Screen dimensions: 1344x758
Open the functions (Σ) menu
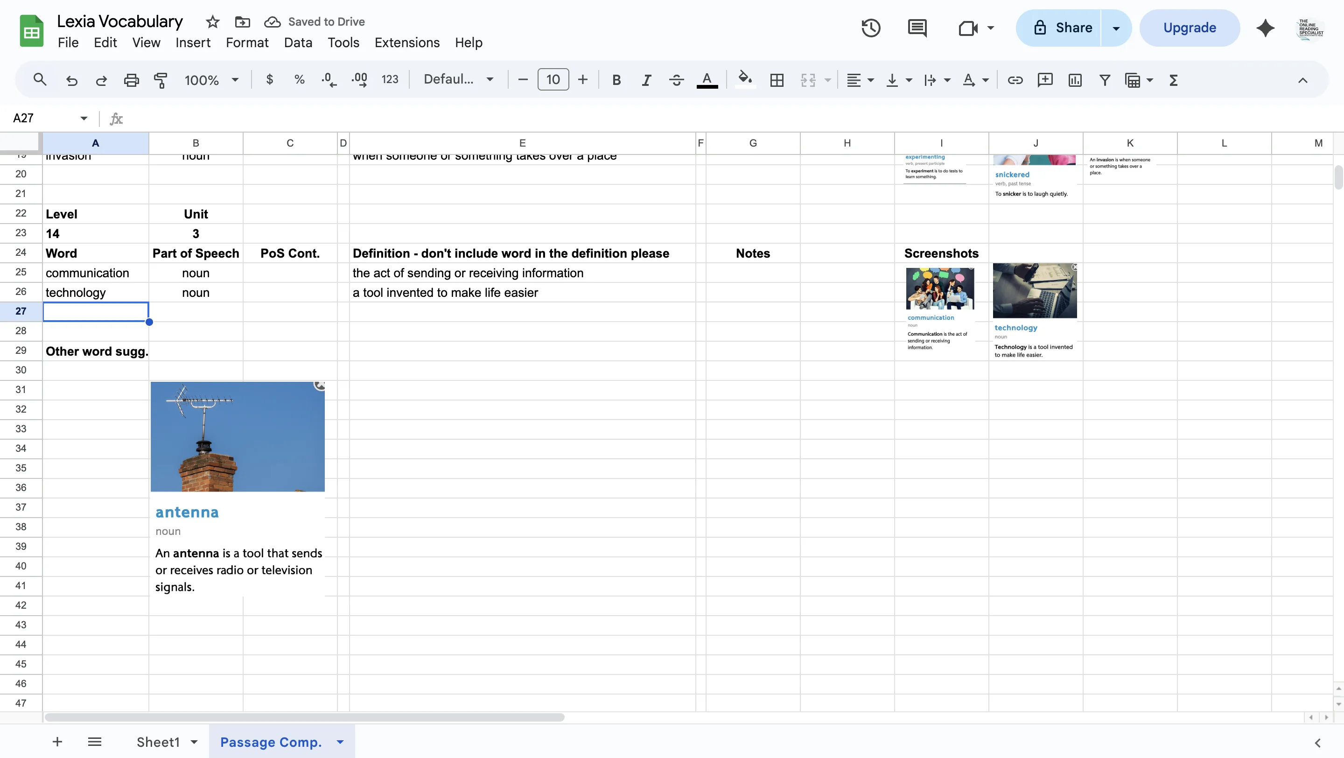pyautogui.click(x=1173, y=79)
